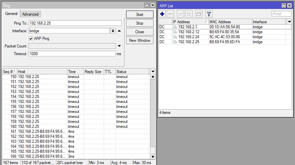
Task: Click entry icon beside 192.168.2.25 in ARP List
Action: pos(175,42)
